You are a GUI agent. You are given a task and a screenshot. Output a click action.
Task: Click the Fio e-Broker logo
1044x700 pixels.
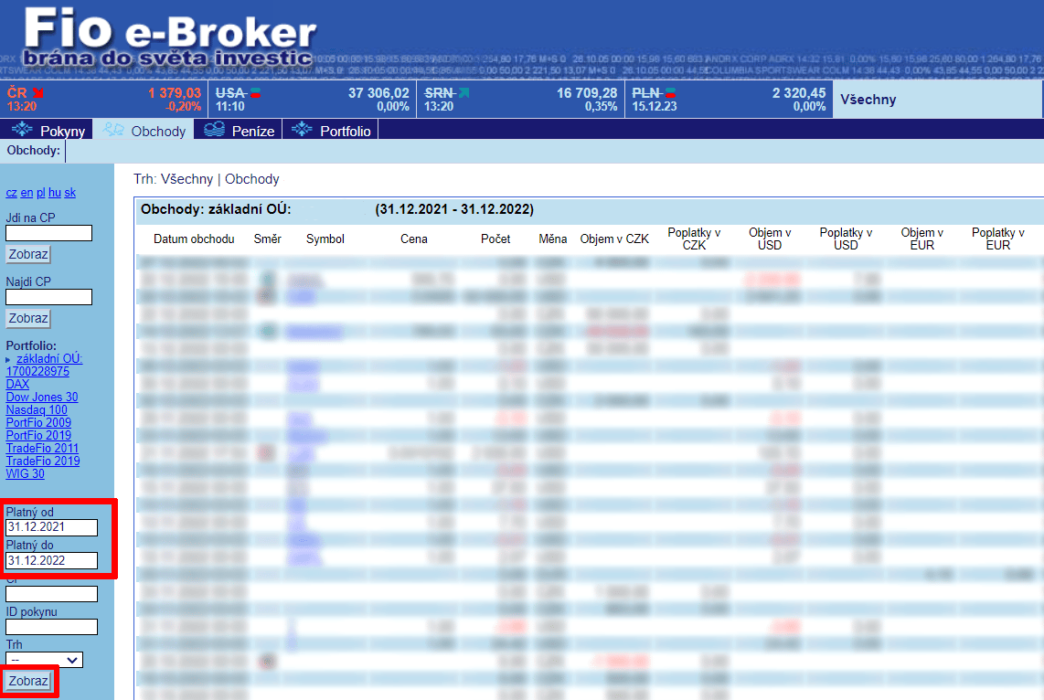170,37
